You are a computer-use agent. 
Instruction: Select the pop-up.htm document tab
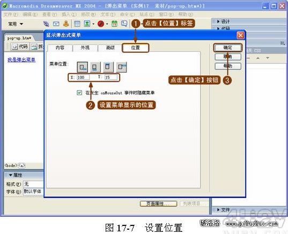coord(19,38)
